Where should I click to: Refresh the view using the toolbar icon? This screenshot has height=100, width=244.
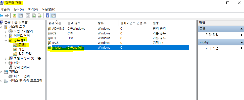(x=34, y=16)
